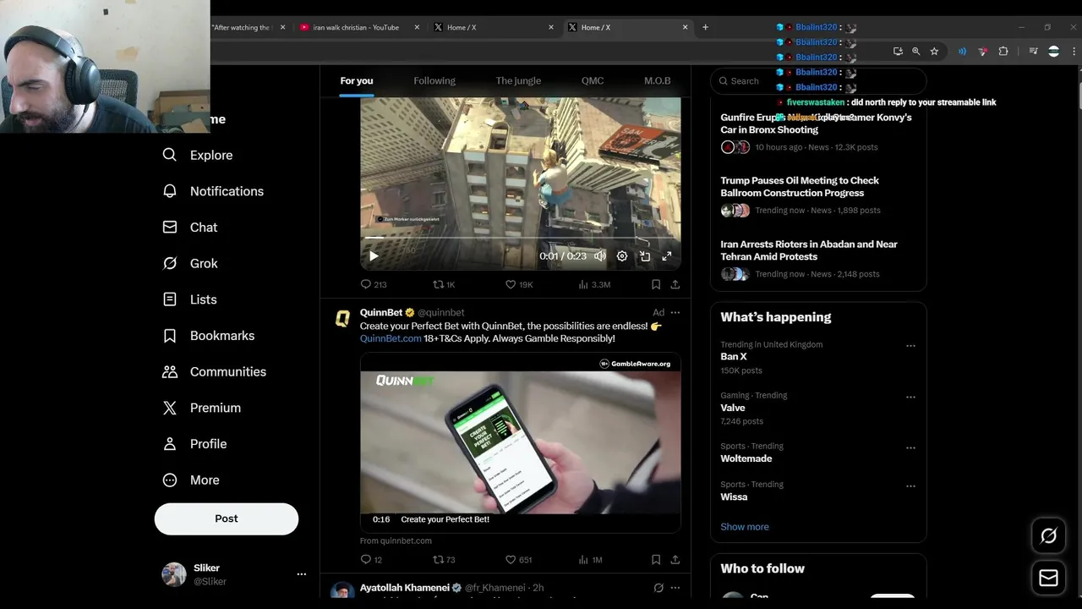1082x609 pixels.
Task: Open the floating Messages envelope button
Action: [1048, 578]
